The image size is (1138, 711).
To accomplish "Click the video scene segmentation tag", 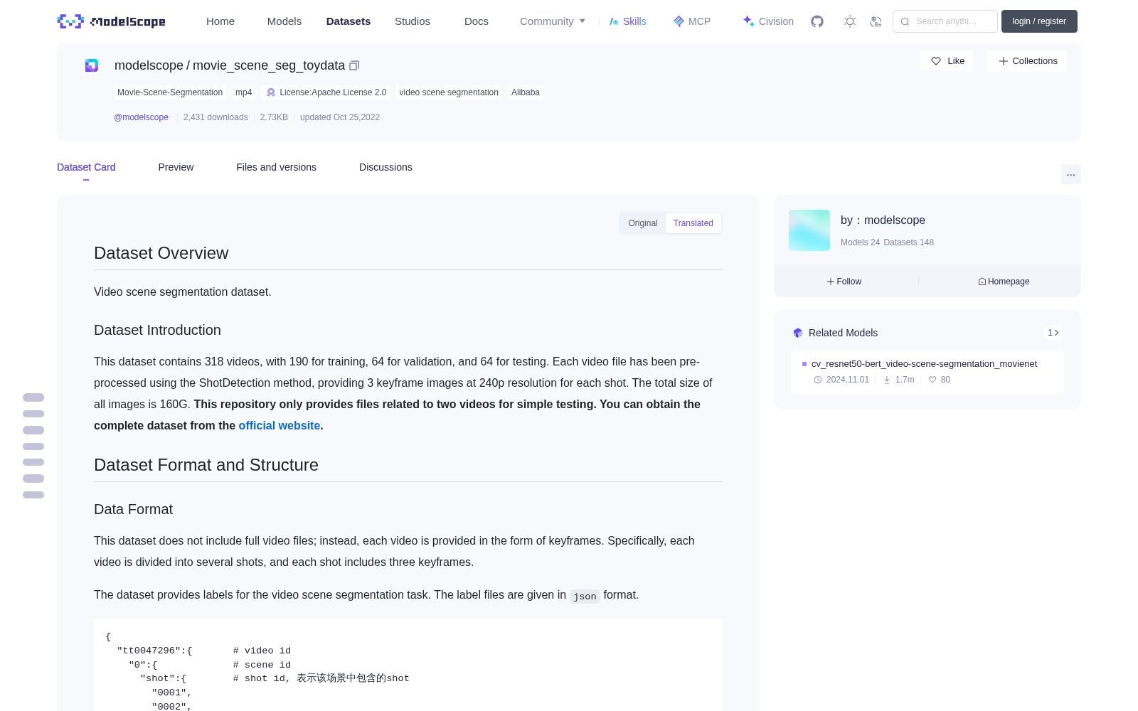I will coord(449,92).
